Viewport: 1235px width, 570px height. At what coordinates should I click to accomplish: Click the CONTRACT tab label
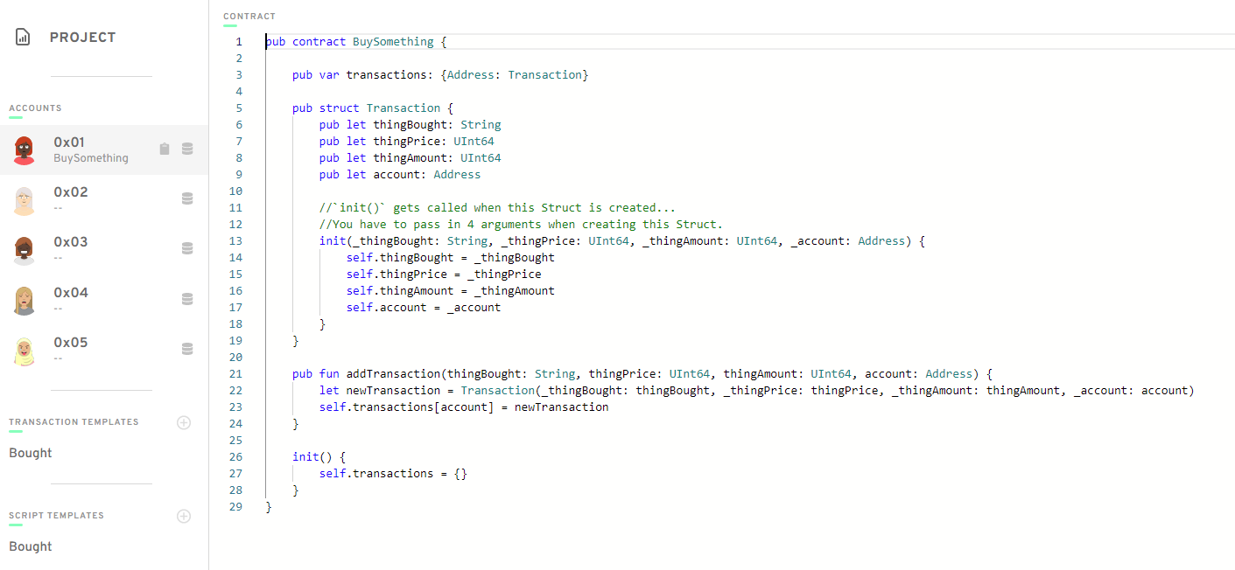(249, 17)
